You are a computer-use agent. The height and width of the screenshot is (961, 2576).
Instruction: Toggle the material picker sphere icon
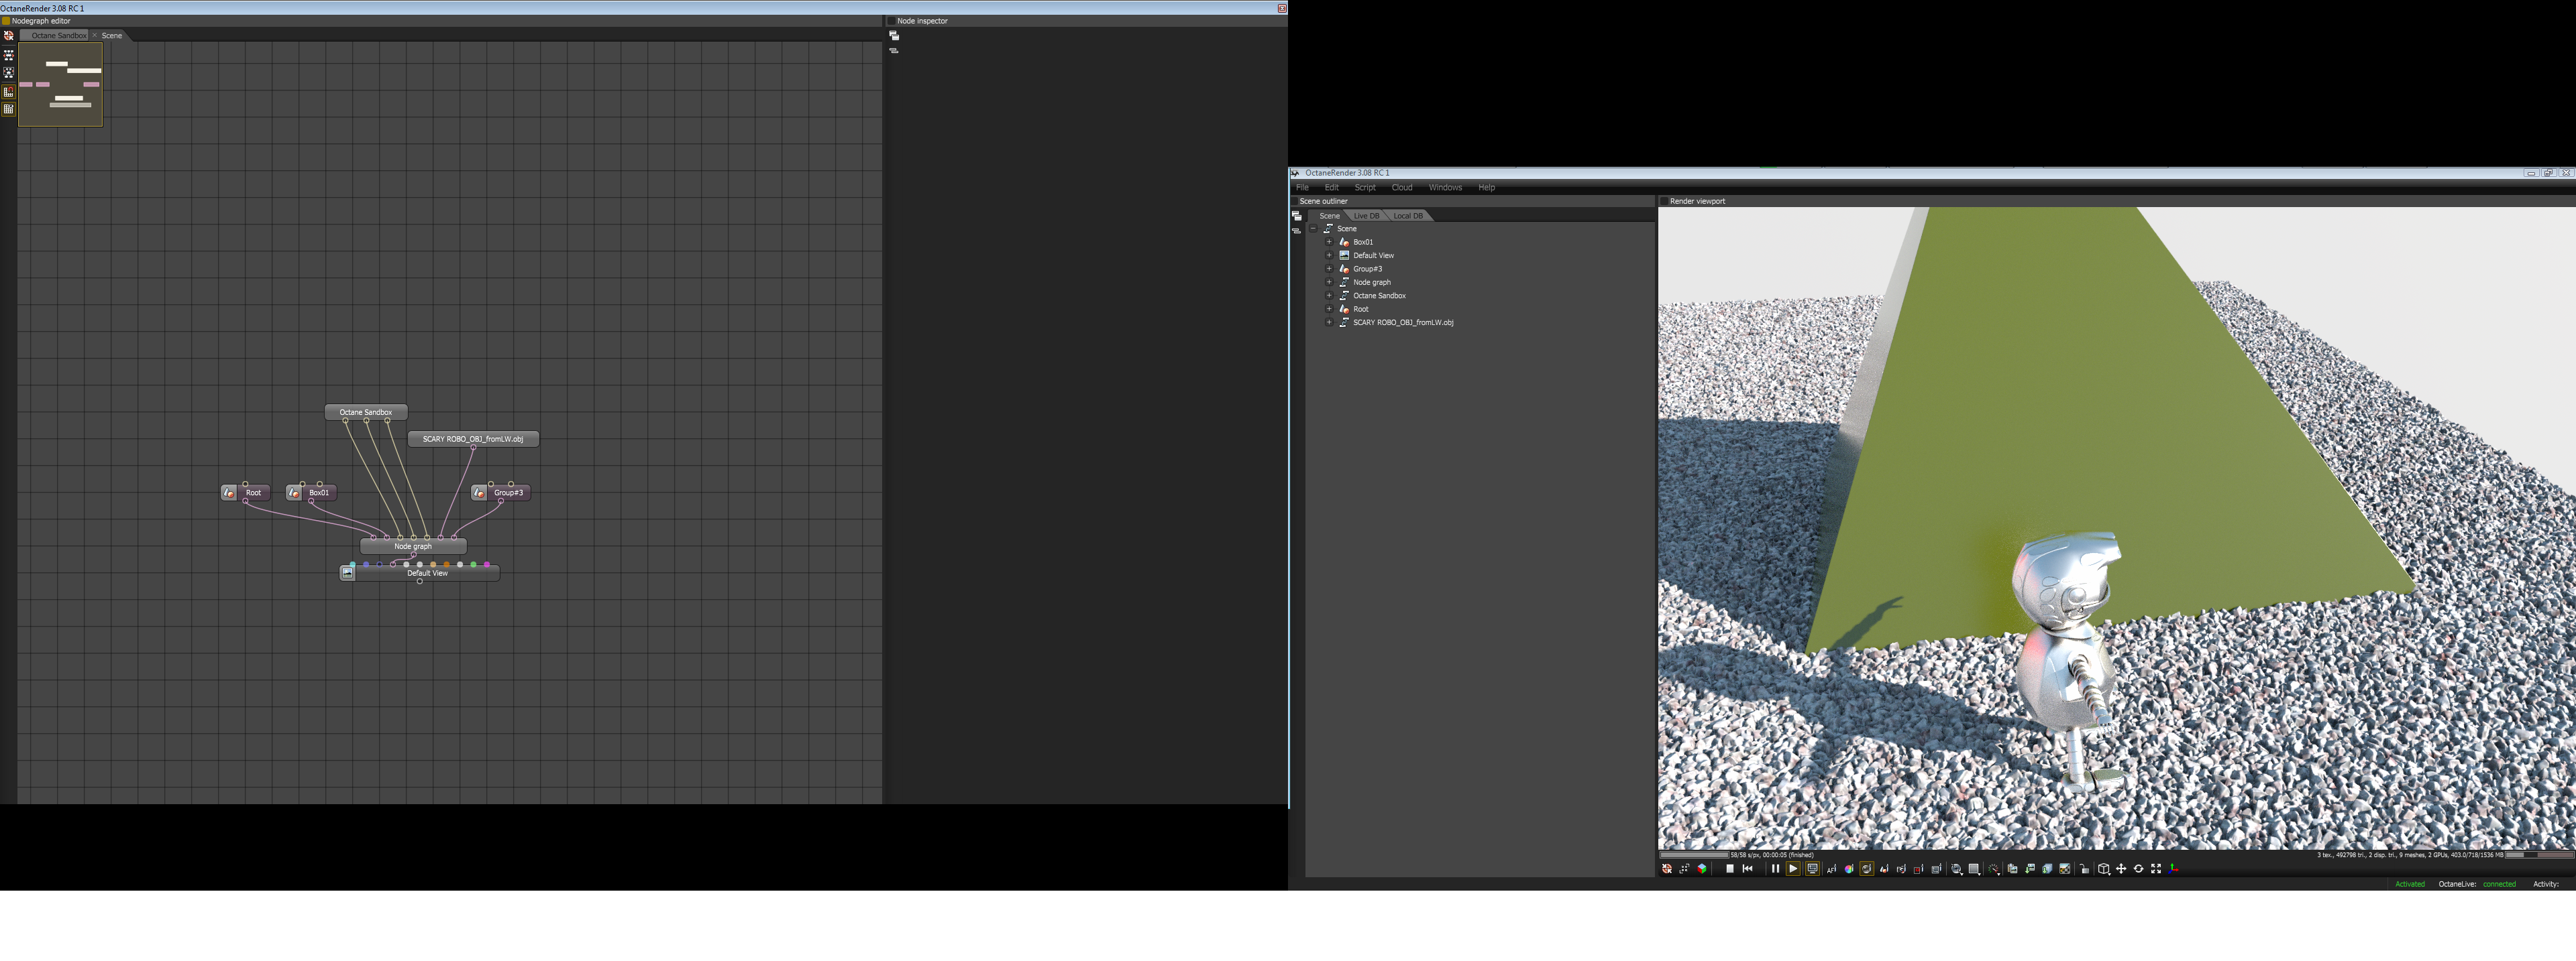tap(1867, 869)
